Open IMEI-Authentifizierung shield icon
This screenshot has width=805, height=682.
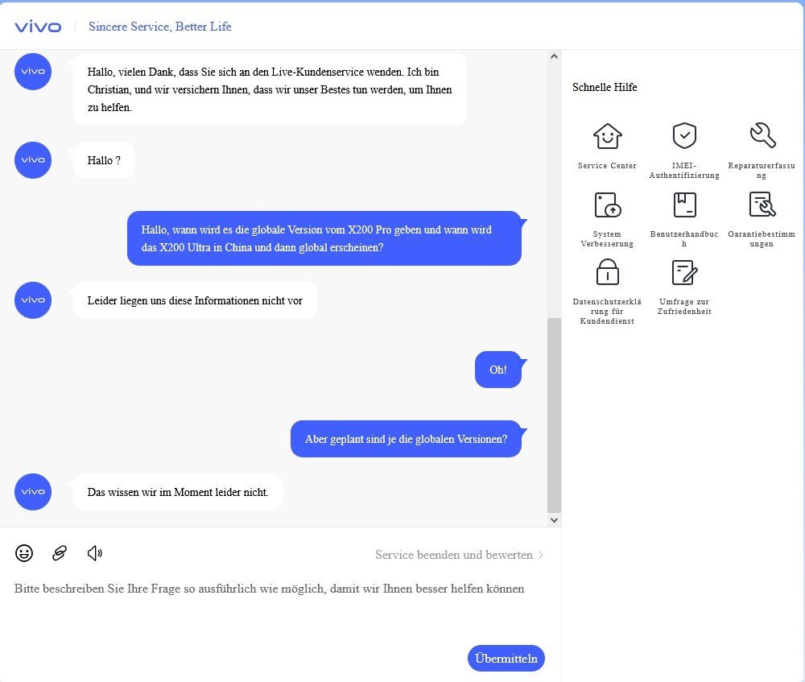tap(684, 135)
